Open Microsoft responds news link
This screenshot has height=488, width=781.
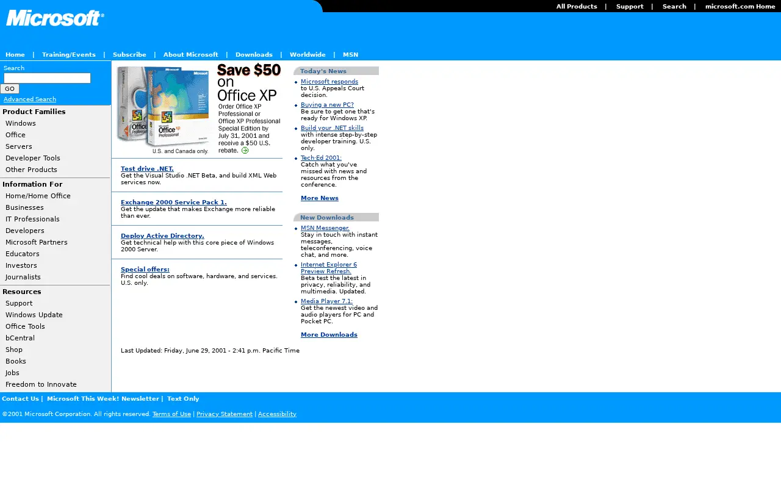(329, 82)
